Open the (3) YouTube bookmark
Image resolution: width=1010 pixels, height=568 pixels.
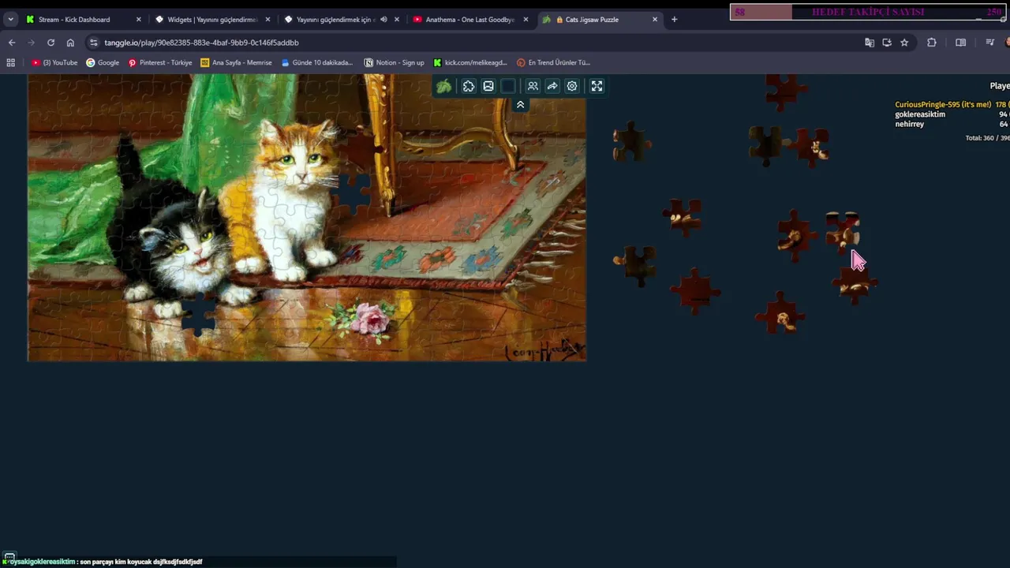[x=55, y=62]
